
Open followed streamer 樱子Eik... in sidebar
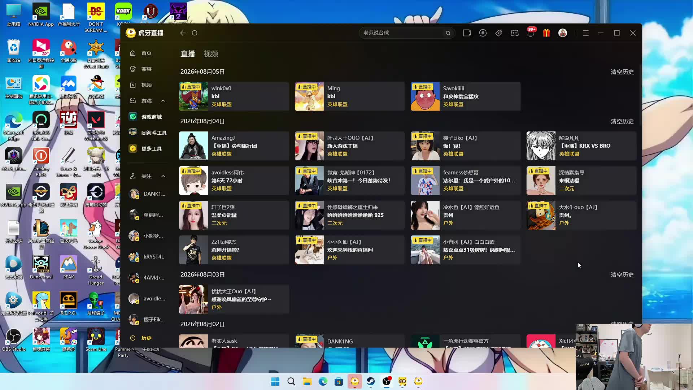pos(147,320)
